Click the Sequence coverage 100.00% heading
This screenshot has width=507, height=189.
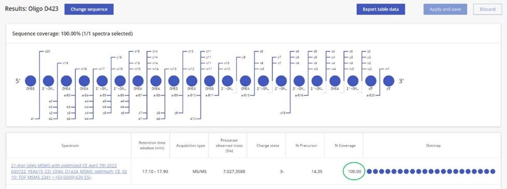pyautogui.click(x=73, y=34)
